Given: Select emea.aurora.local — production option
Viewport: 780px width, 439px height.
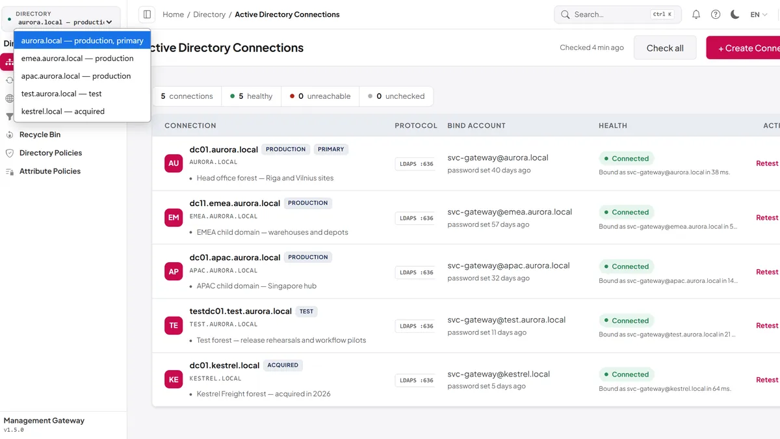Looking at the screenshot, I should pyautogui.click(x=82, y=58).
